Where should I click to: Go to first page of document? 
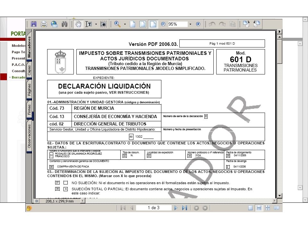pyautogui.click(x=123, y=208)
